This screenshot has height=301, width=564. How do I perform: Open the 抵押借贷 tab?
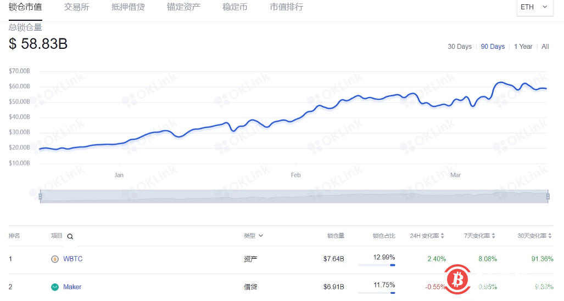128,7
